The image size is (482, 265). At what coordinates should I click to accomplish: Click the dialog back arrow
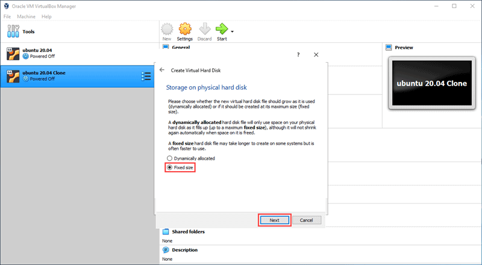(162, 70)
